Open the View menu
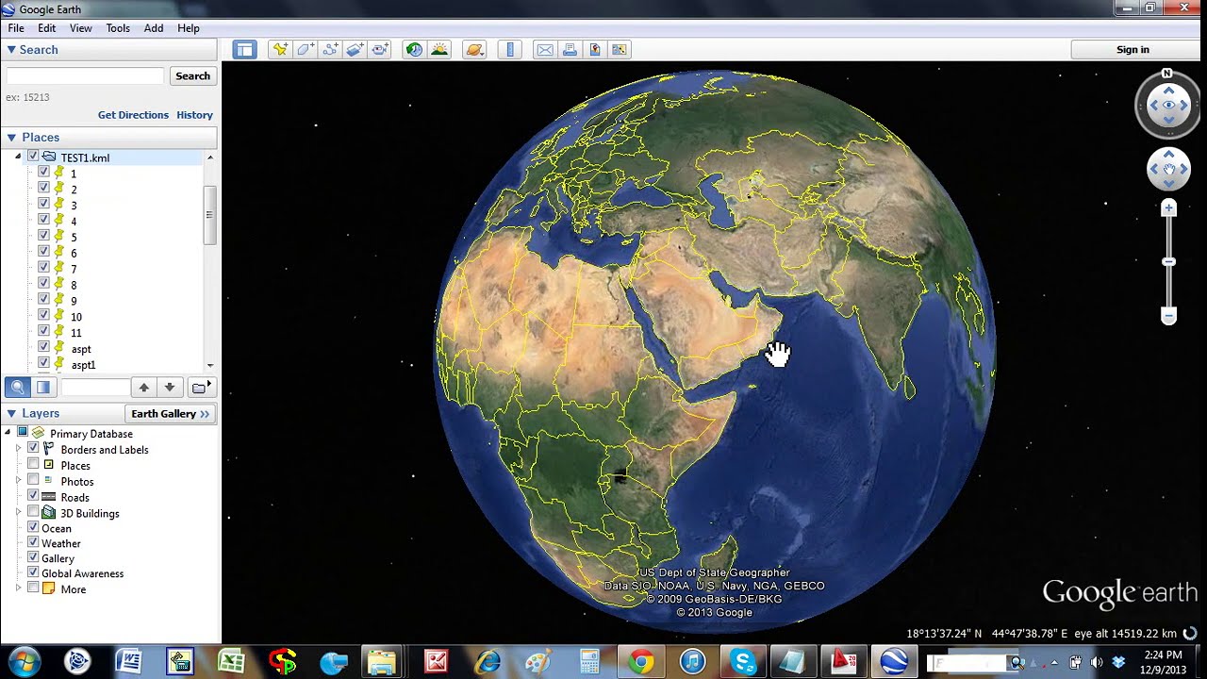Image resolution: width=1207 pixels, height=679 pixels. tap(81, 28)
